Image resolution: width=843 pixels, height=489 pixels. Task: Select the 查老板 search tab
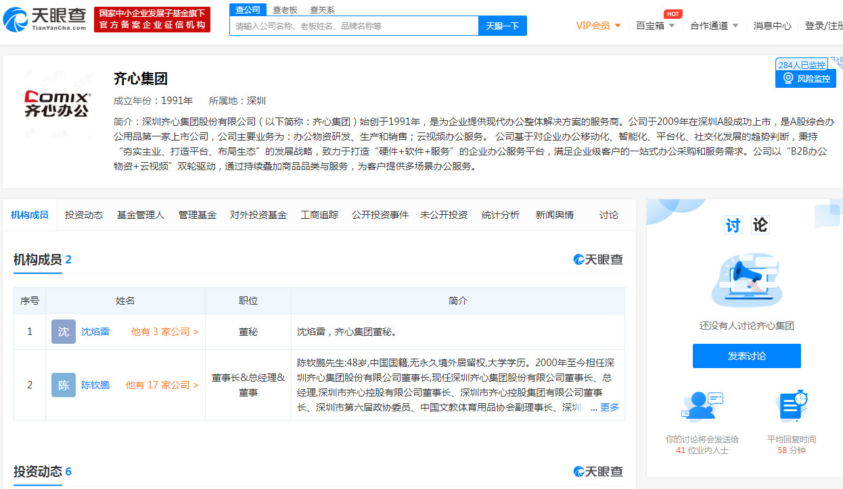coord(285,10)
